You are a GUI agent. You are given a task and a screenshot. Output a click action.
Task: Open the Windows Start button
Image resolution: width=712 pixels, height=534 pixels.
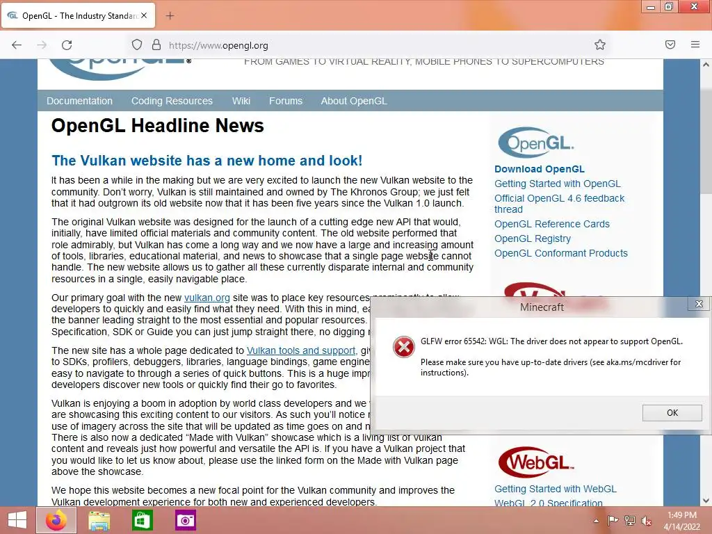[17, 520]
